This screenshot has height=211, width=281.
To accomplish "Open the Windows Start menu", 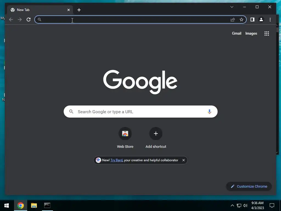I will coord(7,206).
